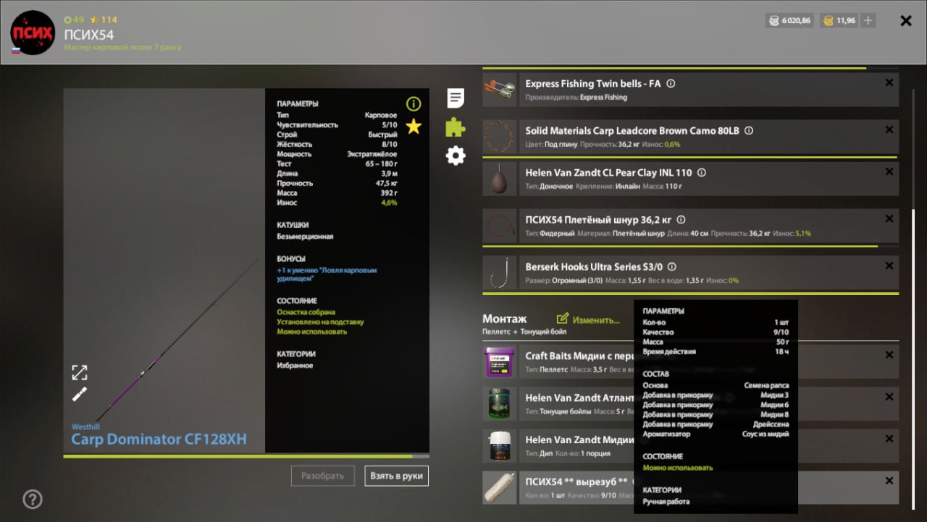Click the bonus text Ловля карповым удилищем

(x=327, y=274)
